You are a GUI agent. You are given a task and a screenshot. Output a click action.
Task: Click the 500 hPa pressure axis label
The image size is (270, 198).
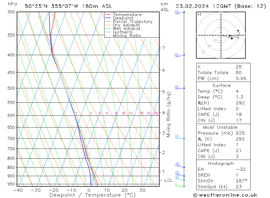[x=11, y=88]
